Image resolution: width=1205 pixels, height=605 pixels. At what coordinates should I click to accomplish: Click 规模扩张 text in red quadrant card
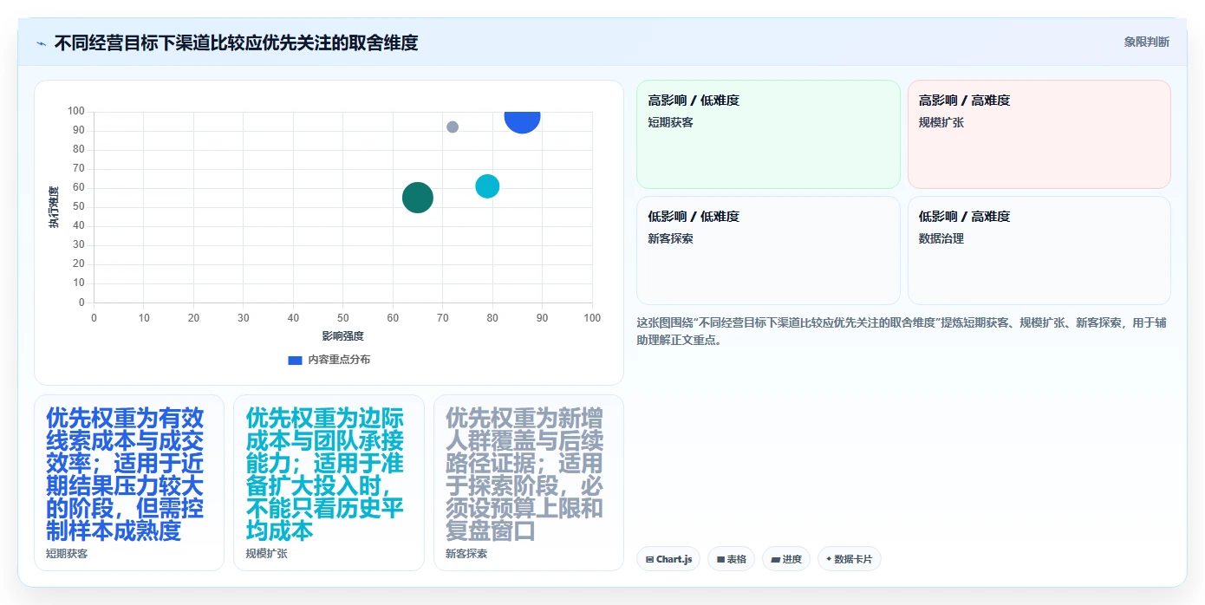(941, 122)
